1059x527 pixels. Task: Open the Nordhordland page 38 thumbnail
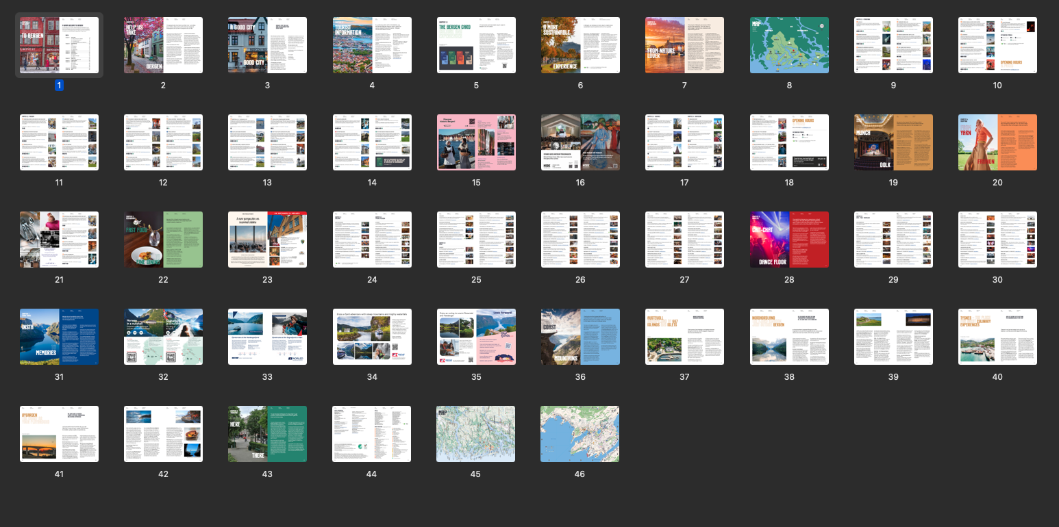click(x=788, y=337)
